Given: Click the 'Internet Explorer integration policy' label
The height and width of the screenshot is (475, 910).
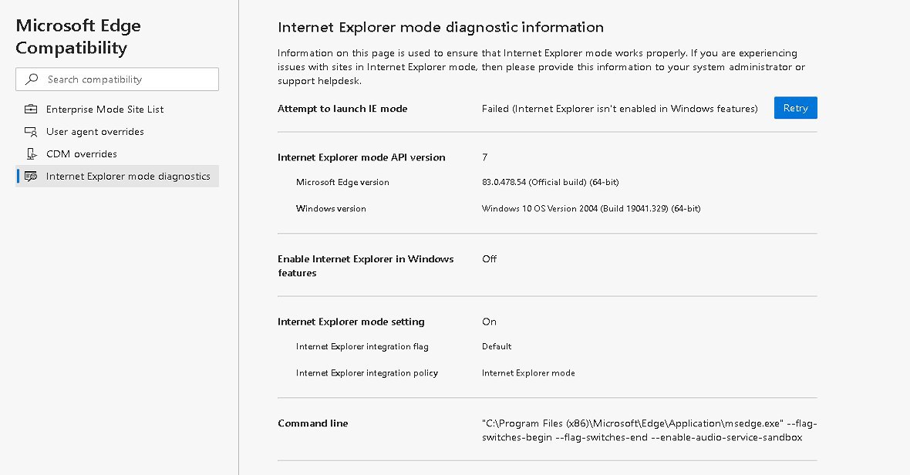Looking at the screenshot, I should (x=367, y=373).
